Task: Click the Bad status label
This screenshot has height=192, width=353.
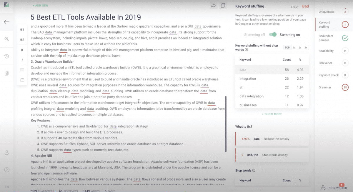Action: (305, 6)
